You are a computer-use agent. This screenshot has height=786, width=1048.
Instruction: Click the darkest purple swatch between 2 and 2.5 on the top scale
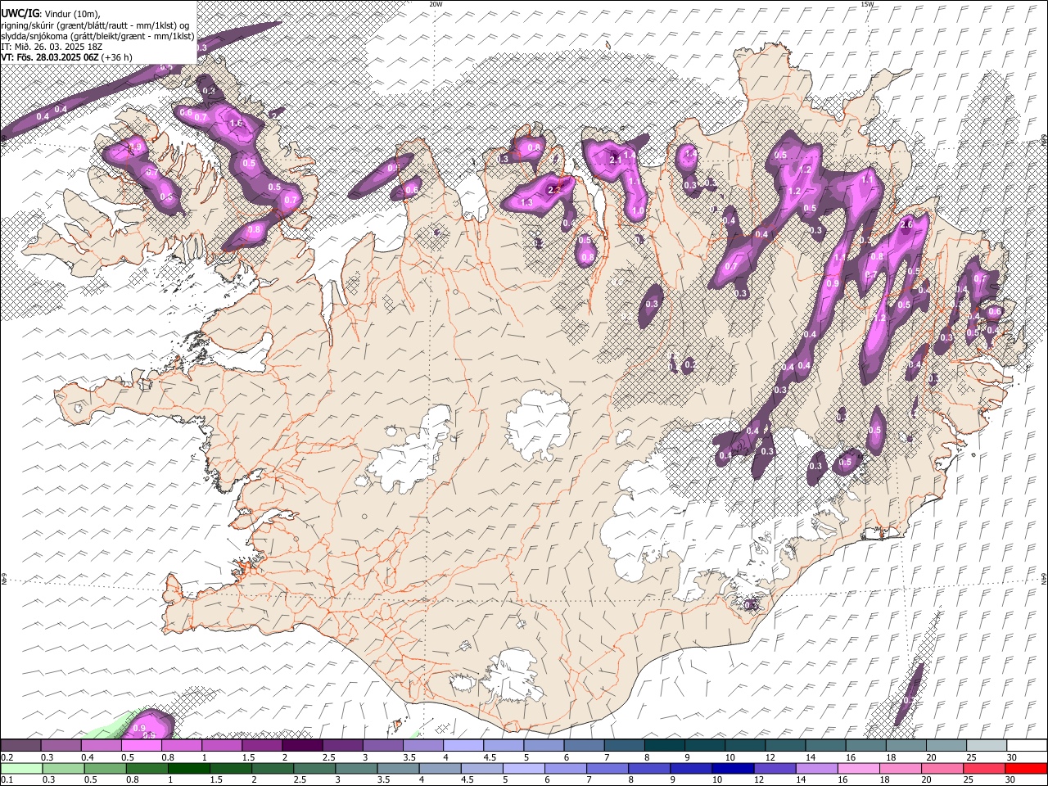301,746
